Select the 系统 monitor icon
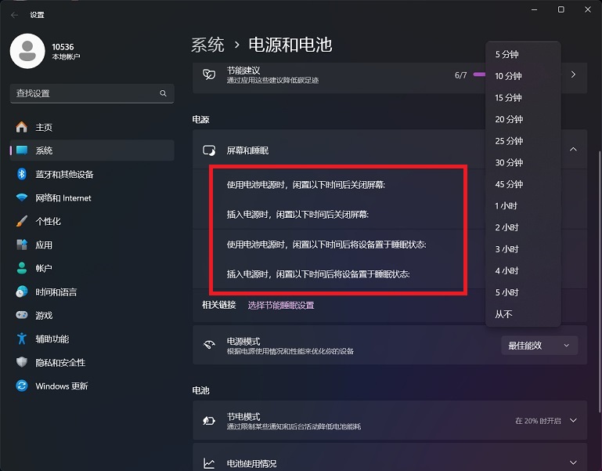 [x=22, y=150]
